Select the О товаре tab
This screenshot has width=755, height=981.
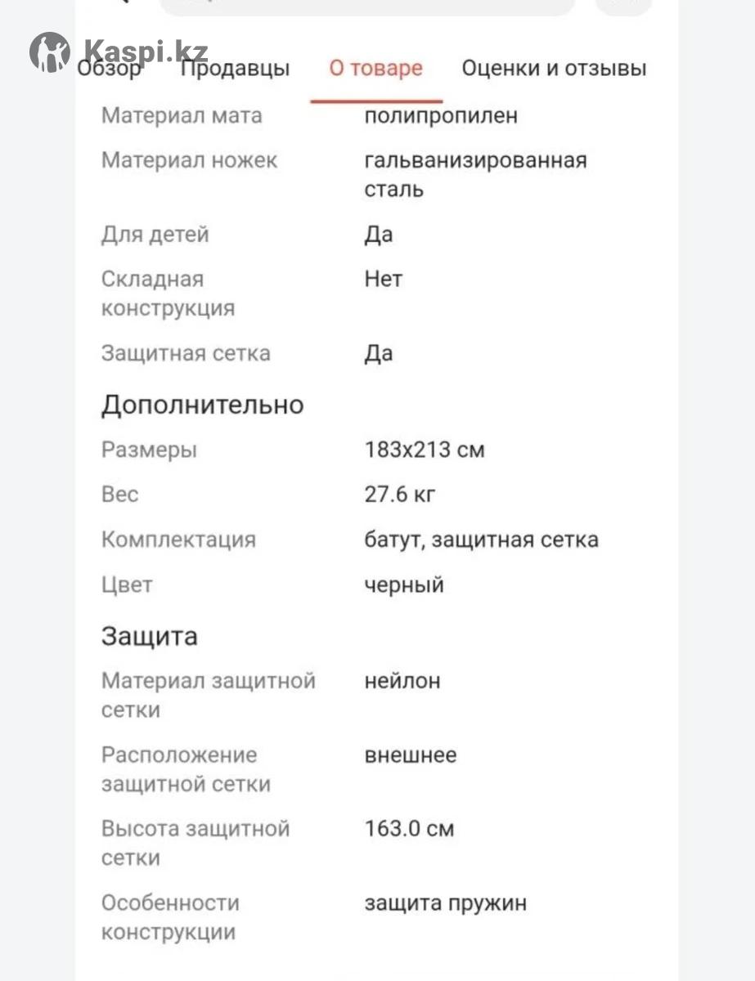tap(376, 69)
